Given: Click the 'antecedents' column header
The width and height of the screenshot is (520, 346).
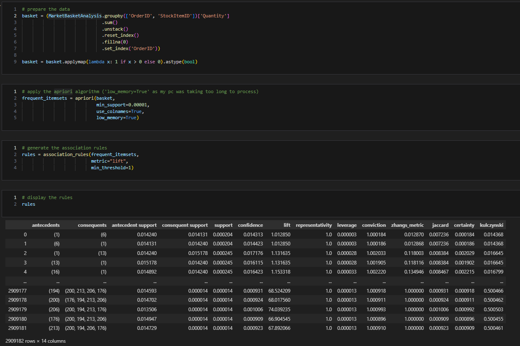Looking at the screenshot, I should click(x=46, y=225).
